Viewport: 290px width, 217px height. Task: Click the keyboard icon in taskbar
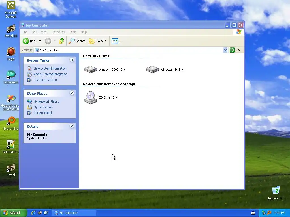[x=253, y=213]
